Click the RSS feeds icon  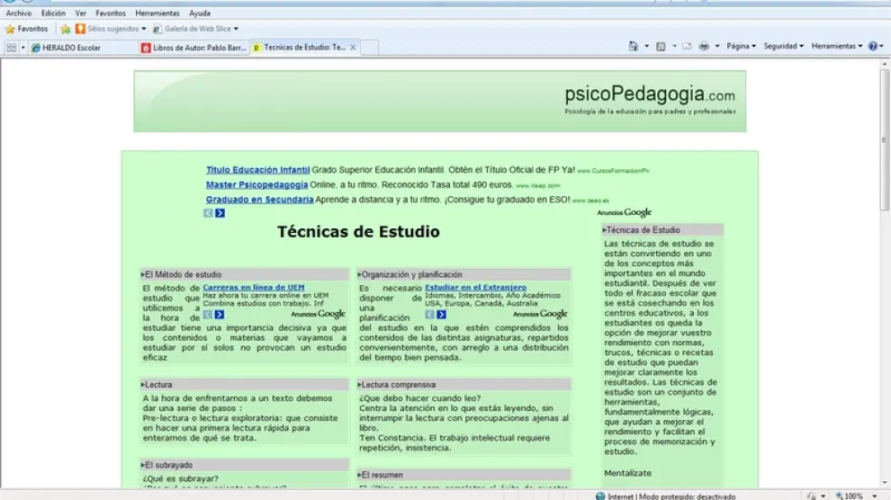(x=661, y=46)
